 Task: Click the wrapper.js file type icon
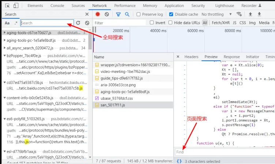click(97, 65)
